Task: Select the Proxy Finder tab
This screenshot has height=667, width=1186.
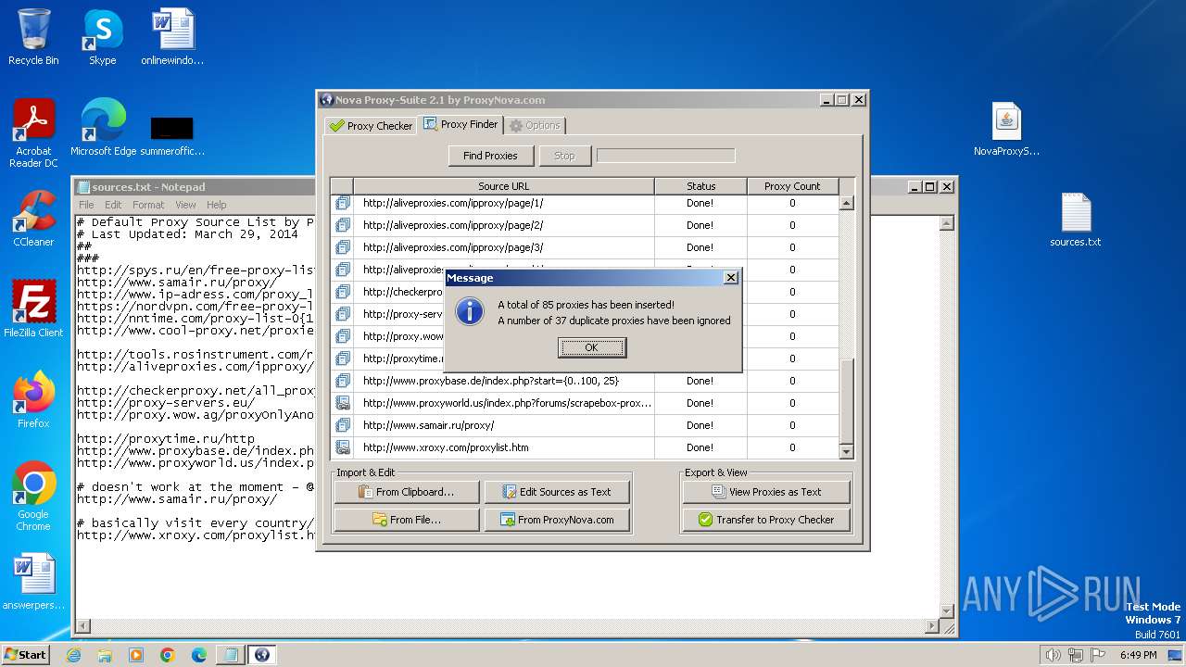Action: (x=461, y=124)
